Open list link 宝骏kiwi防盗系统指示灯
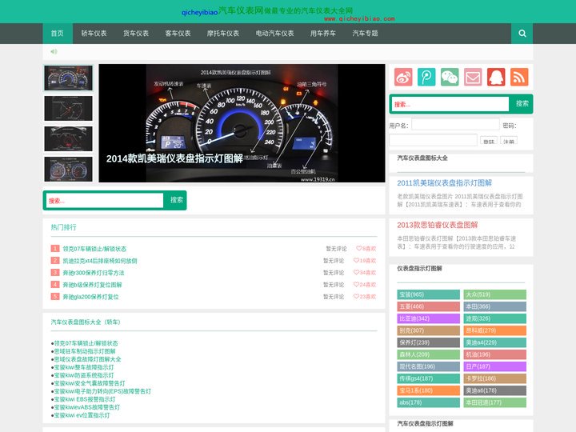Screen dimensions: 576x432 click(84, 375)
